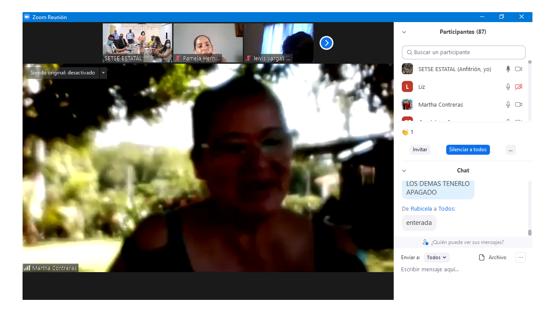Click Invitar button
This screenshot has width=555, height=312.
[420, 149]
